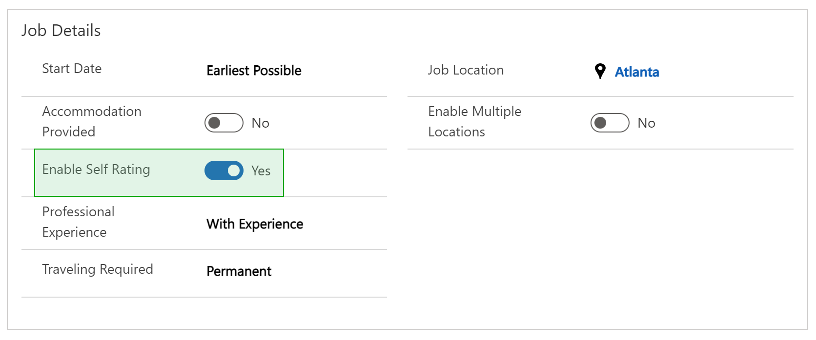The width and height of the screenshot is (816, 340).
Task: Click the Enable Multiple Locations label
Action: (x=475, y=121)
